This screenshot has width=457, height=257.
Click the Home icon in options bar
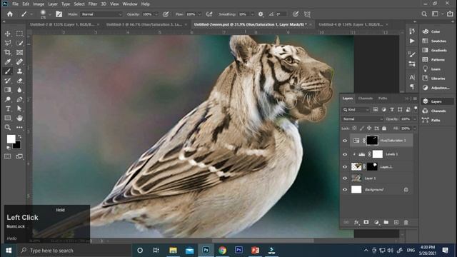(x=10, y=14)
